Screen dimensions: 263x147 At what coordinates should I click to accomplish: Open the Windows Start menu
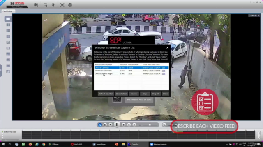click(x=3, y=144)
